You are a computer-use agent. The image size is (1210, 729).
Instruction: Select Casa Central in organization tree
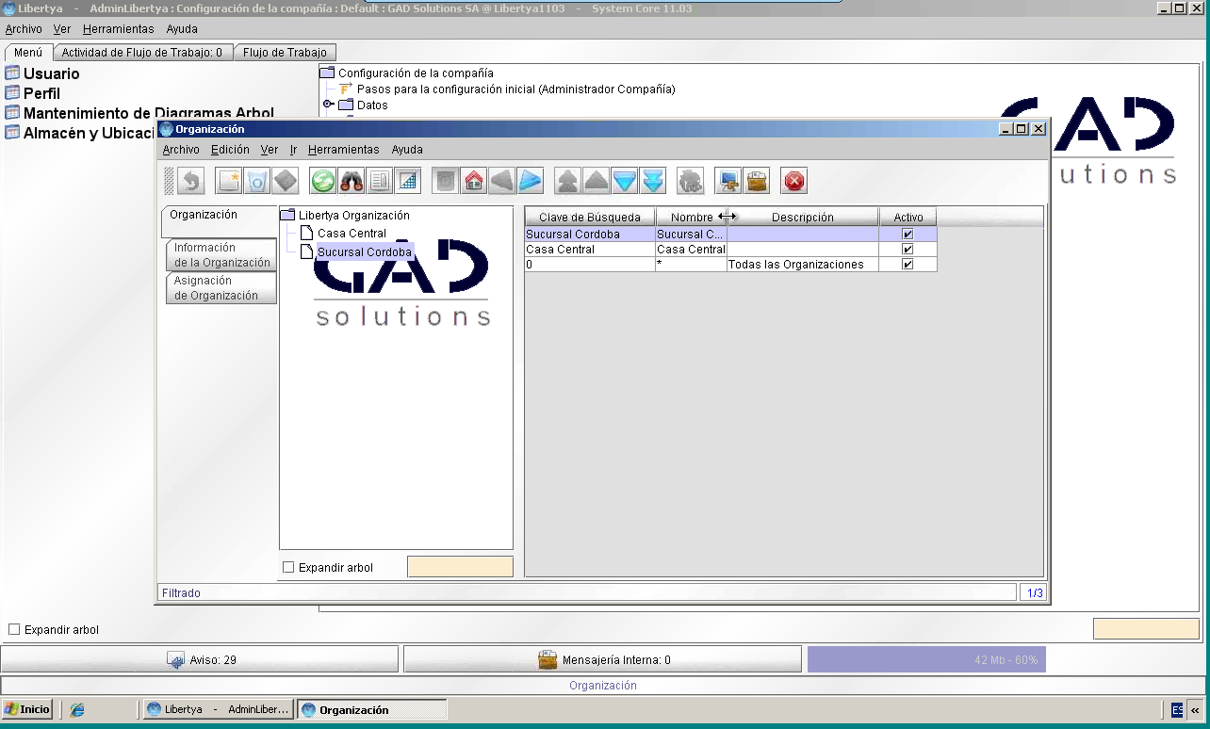[x=343, y=233]
